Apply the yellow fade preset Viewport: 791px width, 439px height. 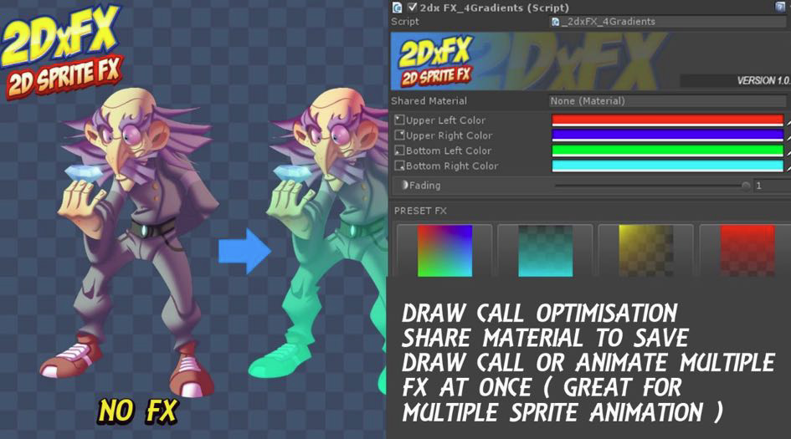click(645, 251)
